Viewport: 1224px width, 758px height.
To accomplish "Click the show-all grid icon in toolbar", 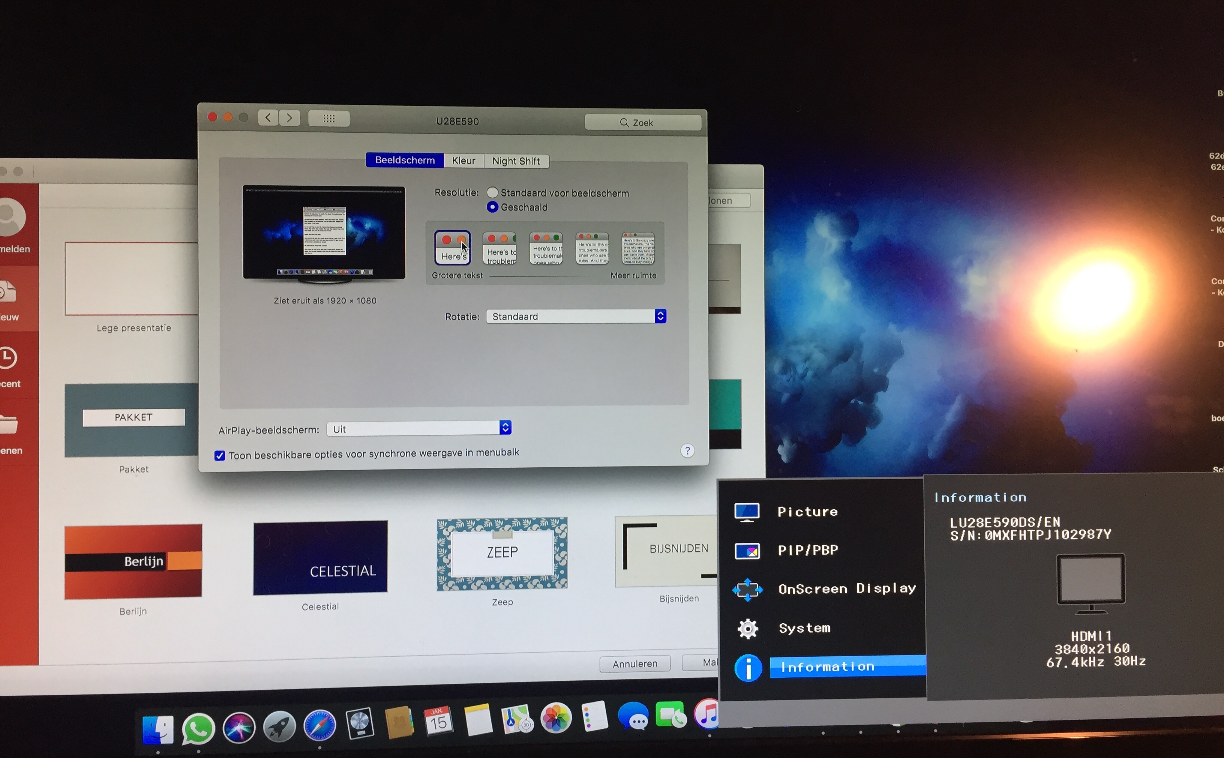I will [329, 119].
